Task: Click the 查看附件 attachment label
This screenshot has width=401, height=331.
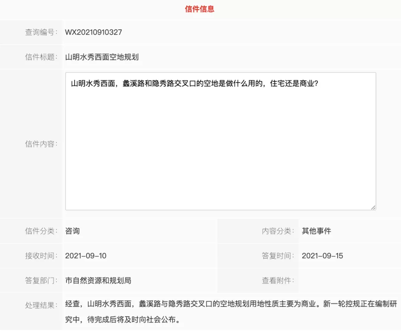Action: click(278, 281)
